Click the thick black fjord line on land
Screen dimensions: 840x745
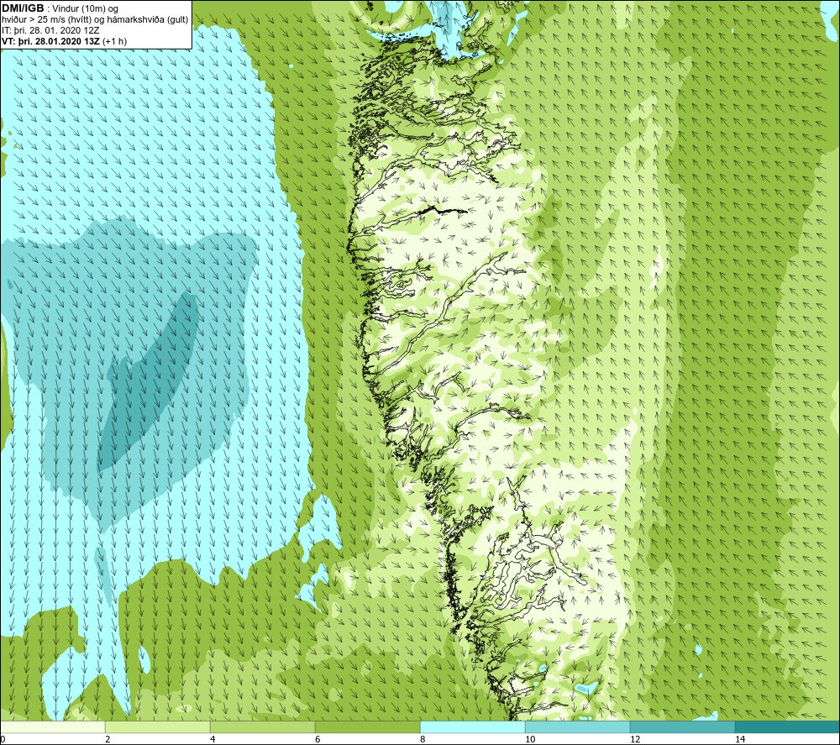[x=442, y=211]
